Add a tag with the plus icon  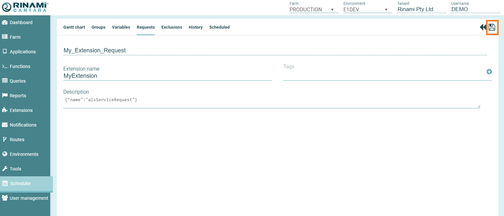tap(489, 72)
